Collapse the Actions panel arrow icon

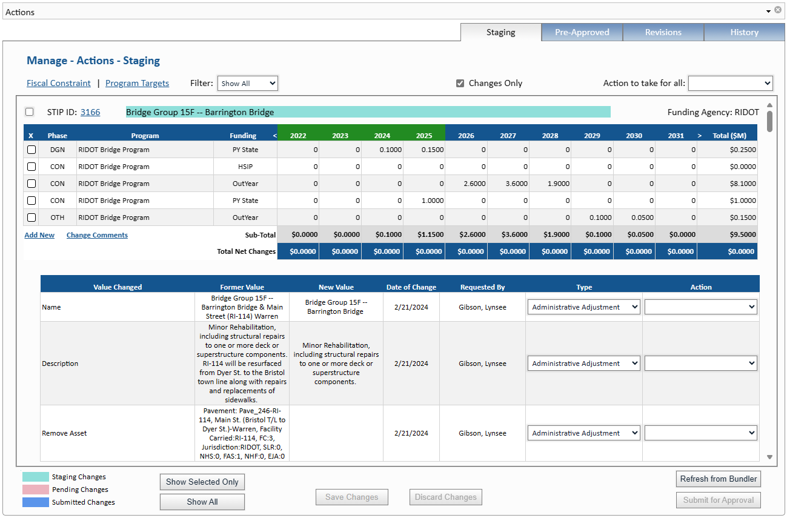(x=768, y=10)
